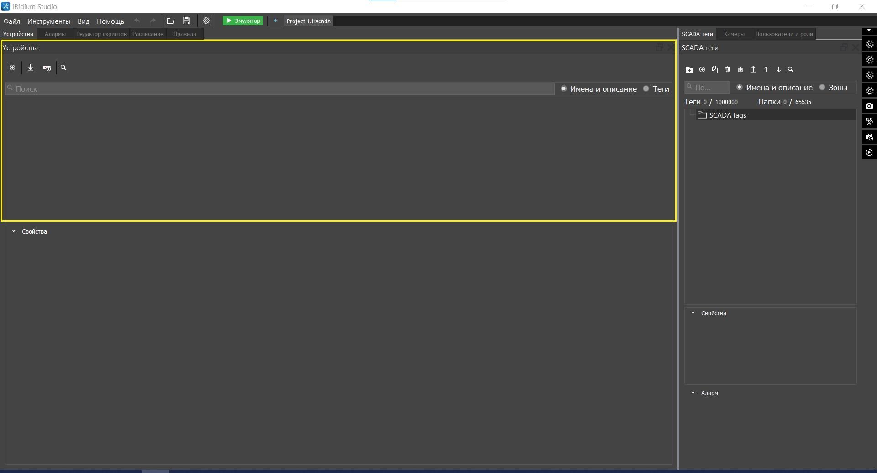
Task: Open users panel via people sidebar icon
Action: [869, 122]
